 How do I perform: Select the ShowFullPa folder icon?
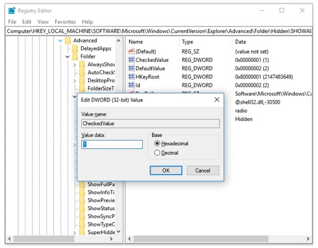(82, 185)
